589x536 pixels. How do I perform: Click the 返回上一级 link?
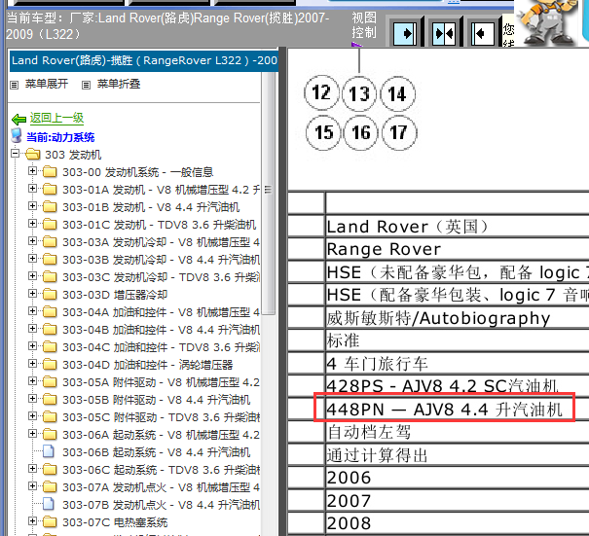[x=56, y=119]
